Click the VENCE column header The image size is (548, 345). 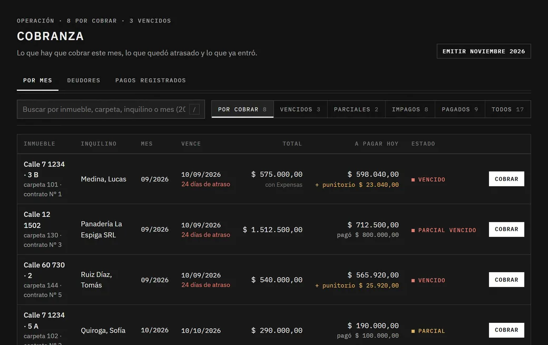click(x=191, y=144)
